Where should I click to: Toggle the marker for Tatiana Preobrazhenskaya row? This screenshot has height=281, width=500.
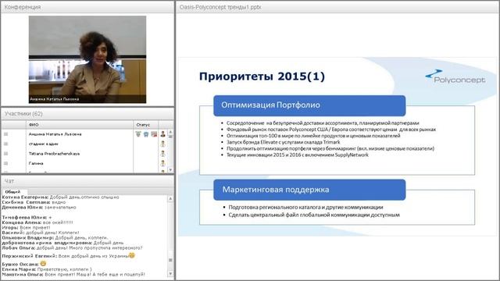tap(5, 154)
